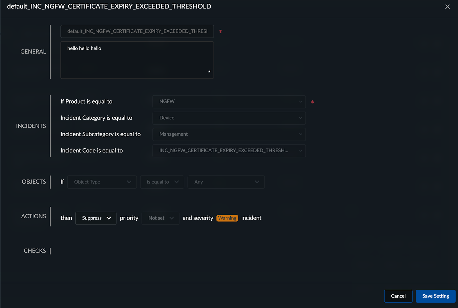The height and width of the screenshot is (308, 458).
Task: Click the chevron arrow on Any dropdown
Action: (257, 182)
